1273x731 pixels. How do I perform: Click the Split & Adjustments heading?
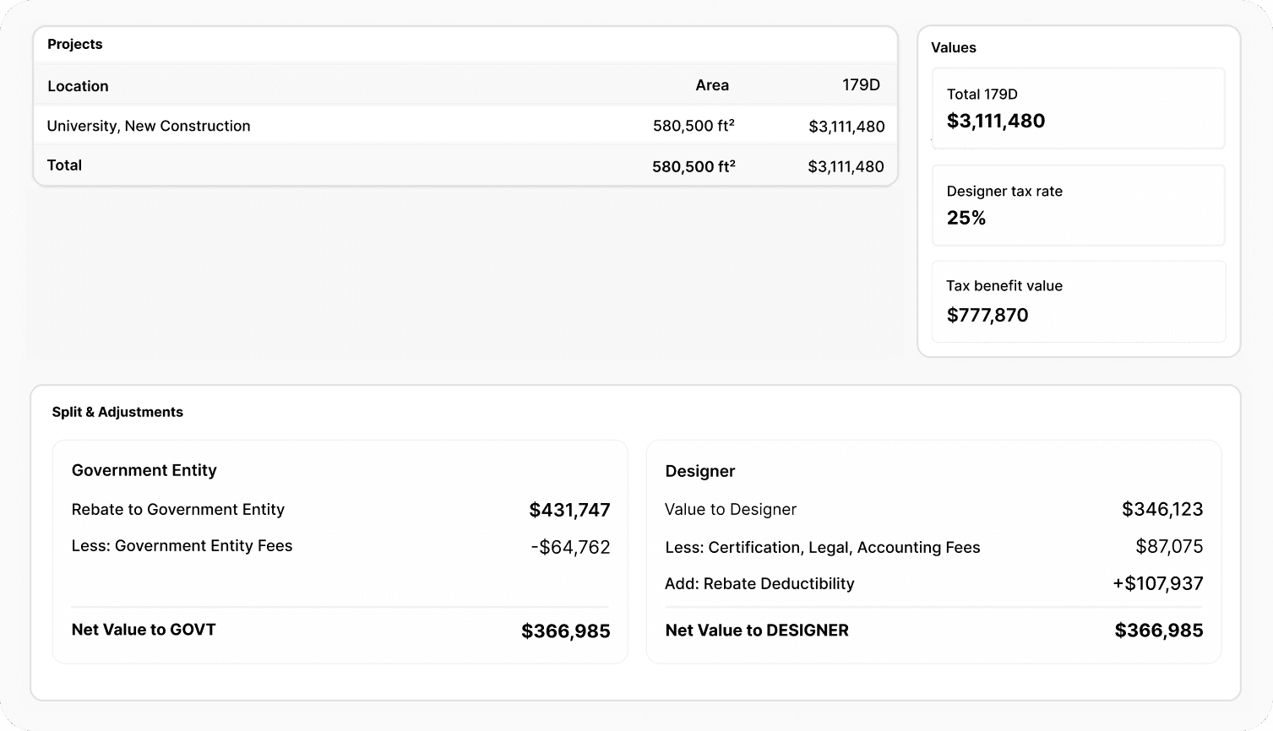[117, 412]
